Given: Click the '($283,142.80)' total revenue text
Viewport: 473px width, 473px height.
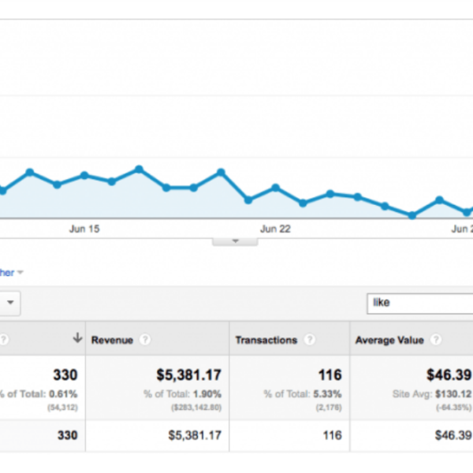Looking at the screenshot, I should (196, 408).
